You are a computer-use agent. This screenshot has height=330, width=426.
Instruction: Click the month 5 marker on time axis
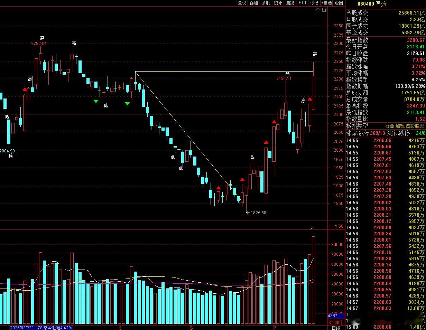120,328
